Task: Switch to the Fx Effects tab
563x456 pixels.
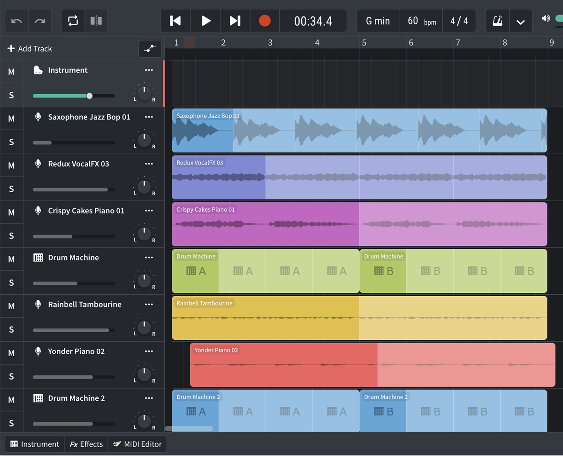Action: (86, 444)
